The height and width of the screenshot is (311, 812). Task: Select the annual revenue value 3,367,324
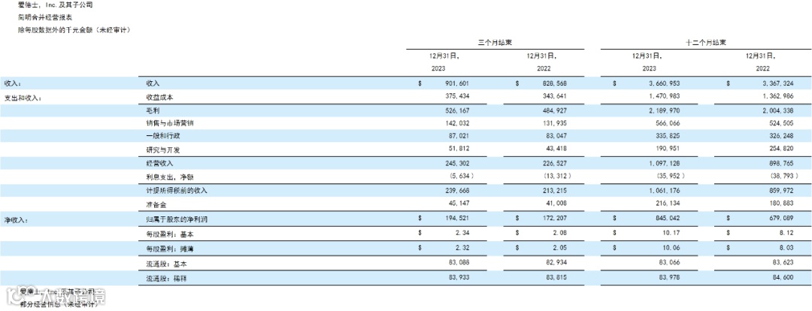click(777, 83)
